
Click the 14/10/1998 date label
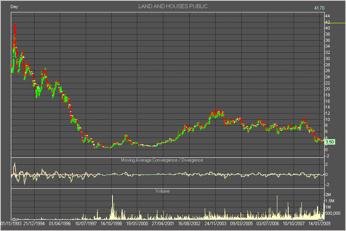click(x=111, y=224)
